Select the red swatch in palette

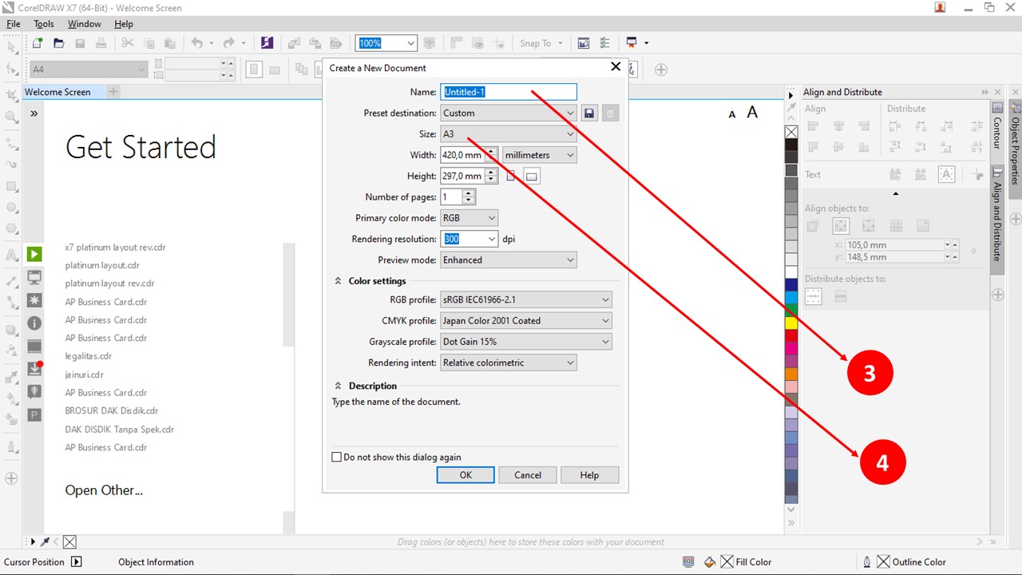tap(791, 336)
